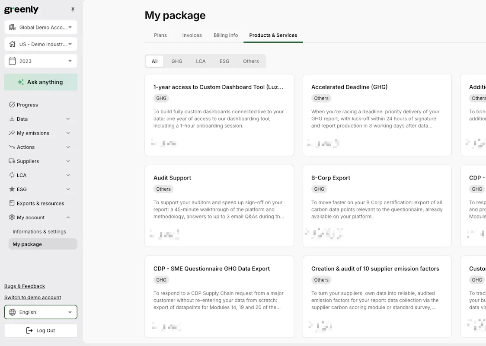The width and height of the screenshot is (486, 346).
Task: Click the Others tag on Accelerated Deadline card
Action: [321, 98]
